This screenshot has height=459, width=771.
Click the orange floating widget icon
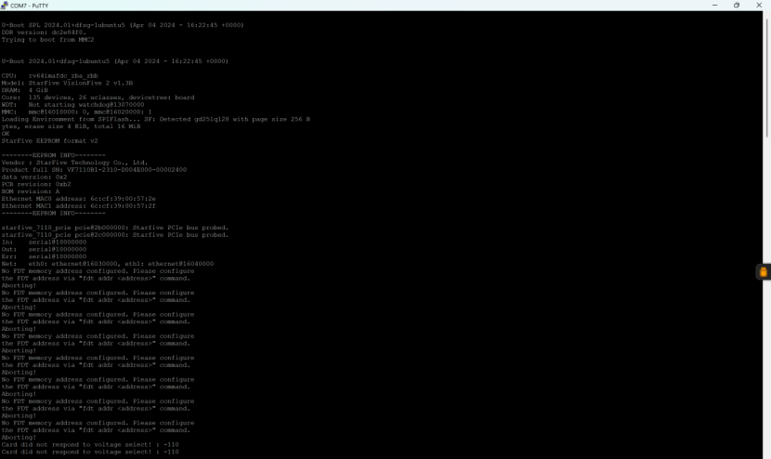point(763,272)
